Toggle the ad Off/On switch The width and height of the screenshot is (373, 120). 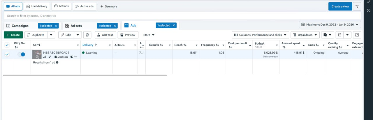(21, 54)
